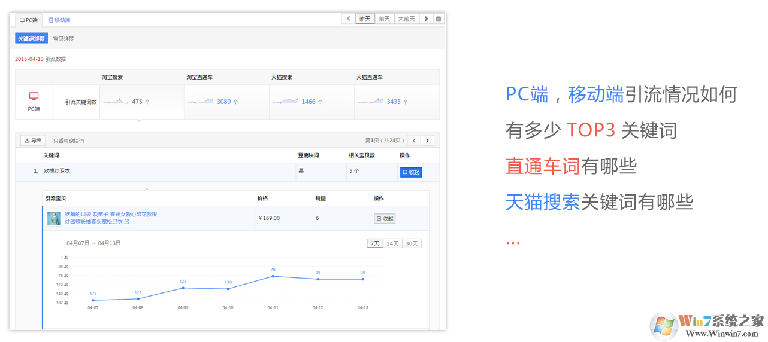Click the 04-08 chart point labeled 171
The width and height of the screenshot is (768, 342).
pos(138,299)
